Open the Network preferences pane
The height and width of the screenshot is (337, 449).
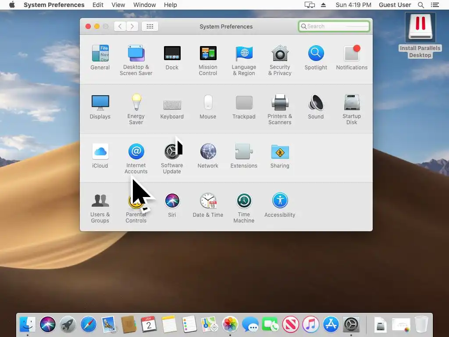[208, 156]
